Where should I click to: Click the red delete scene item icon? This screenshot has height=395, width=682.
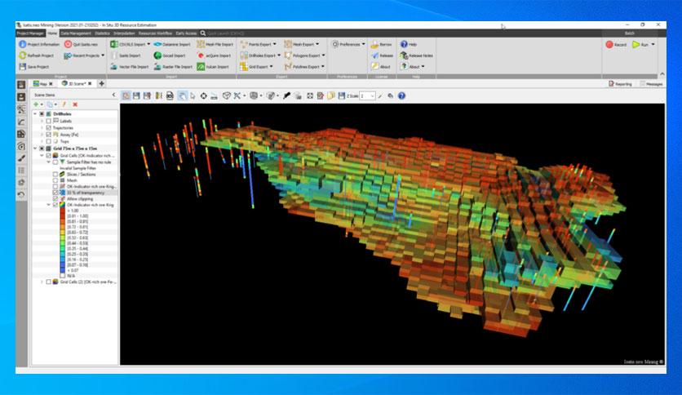(x=75, y=104)
